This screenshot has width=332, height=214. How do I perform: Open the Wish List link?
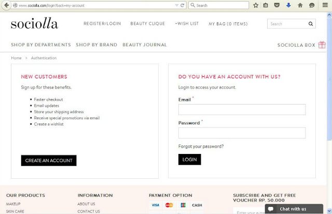pyautogui.click(x=187, y=23)
